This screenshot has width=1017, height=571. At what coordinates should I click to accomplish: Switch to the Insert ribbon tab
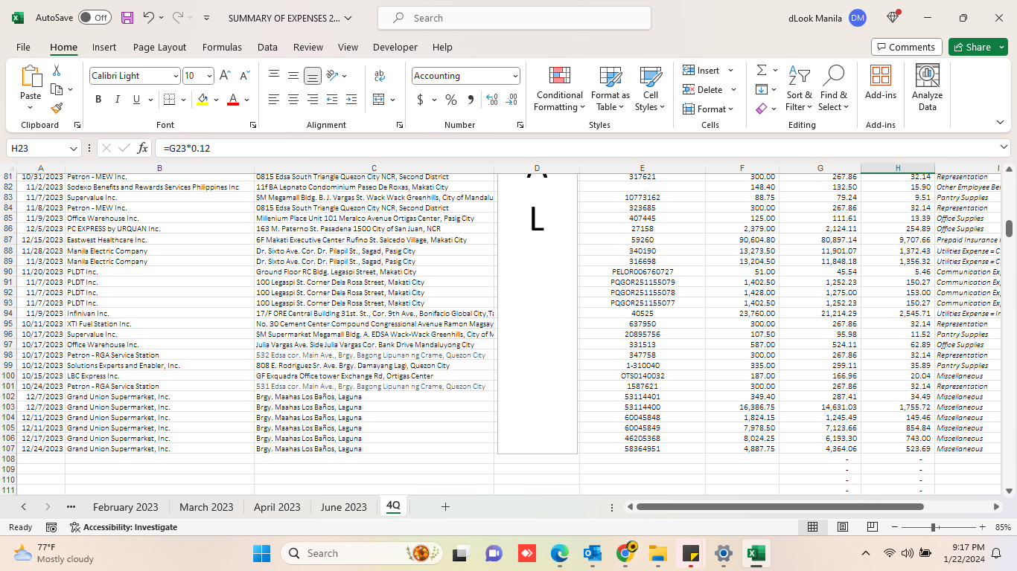tap(104, 47)
